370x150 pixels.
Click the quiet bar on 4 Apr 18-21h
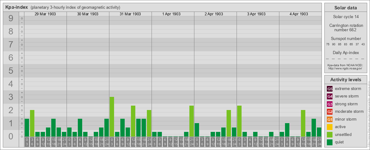point(314,128)
